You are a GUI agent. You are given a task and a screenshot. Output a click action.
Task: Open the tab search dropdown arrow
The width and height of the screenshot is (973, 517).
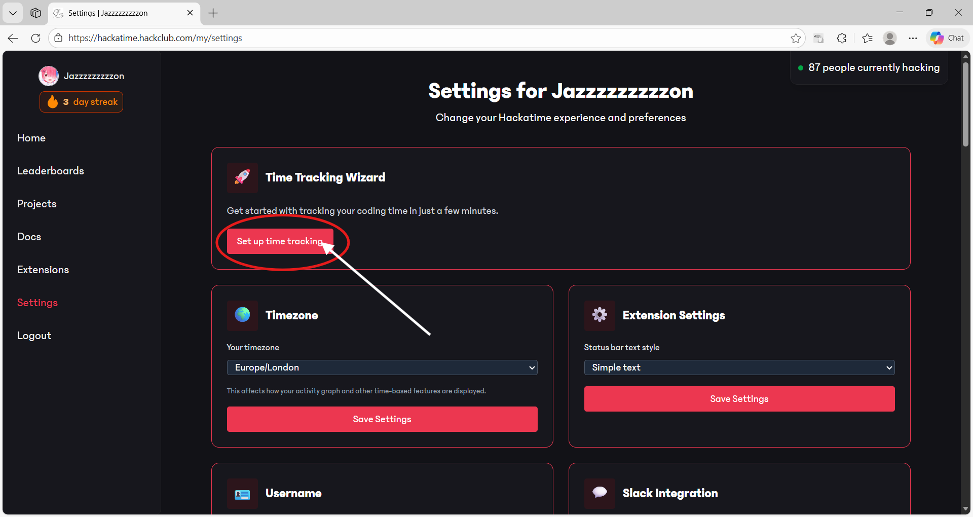(13, 13)
